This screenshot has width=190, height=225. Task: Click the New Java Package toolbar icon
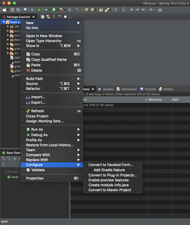pos(86,10)
